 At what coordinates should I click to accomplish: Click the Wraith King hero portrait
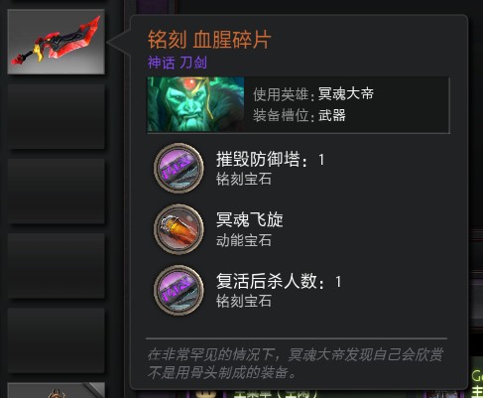[x=195, y=104]
